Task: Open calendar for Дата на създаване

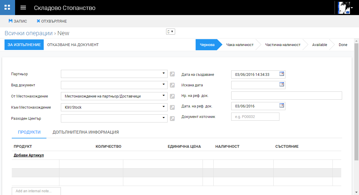Action: 282,73
